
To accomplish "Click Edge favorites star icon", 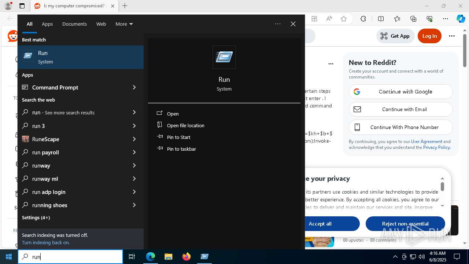I will point(344,19).
